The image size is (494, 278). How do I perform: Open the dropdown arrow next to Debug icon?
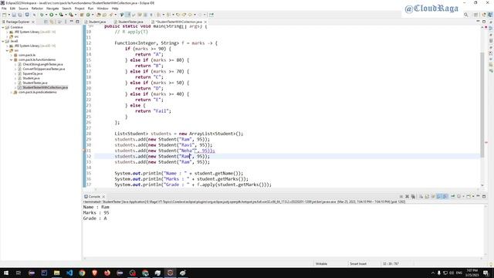(46, 15)
